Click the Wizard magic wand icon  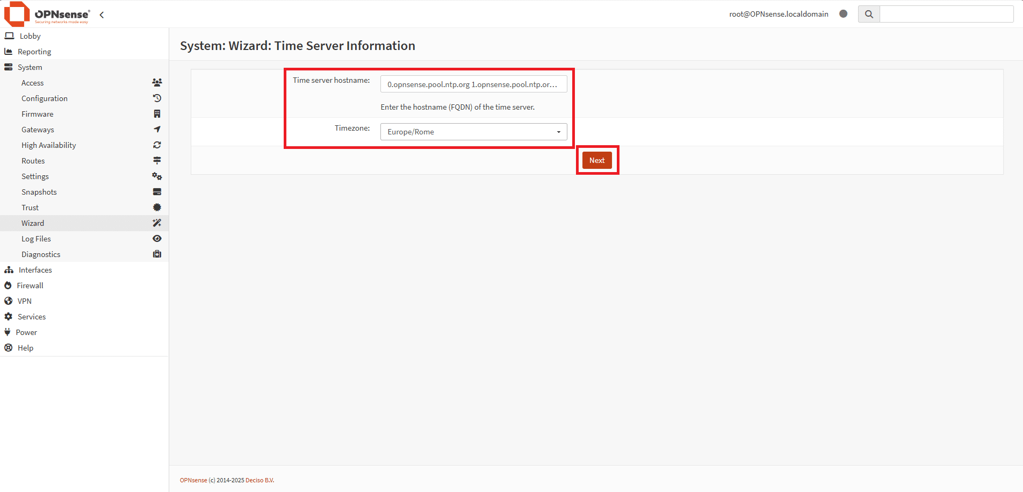157,223
